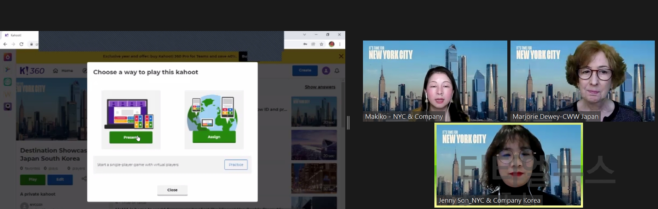Open the second question thumbnail with dusk skyline
The image size is (658, 209).
tap(314, 145)
